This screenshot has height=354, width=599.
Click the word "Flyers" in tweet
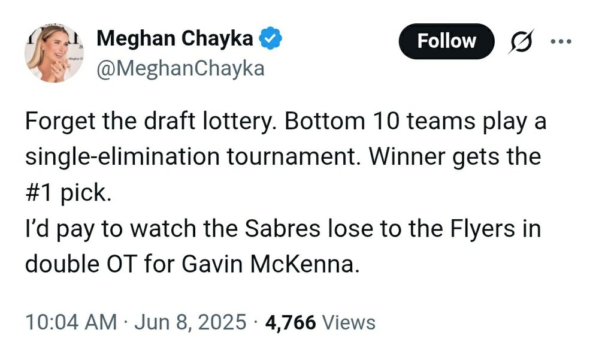pos(475,228)
